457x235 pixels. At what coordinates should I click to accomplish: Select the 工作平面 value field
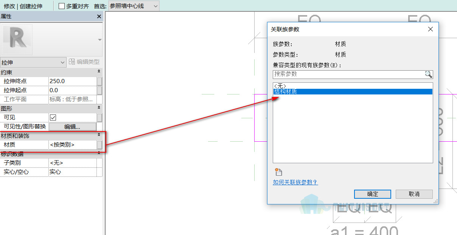pyautogui.click(x=73, y=99)
